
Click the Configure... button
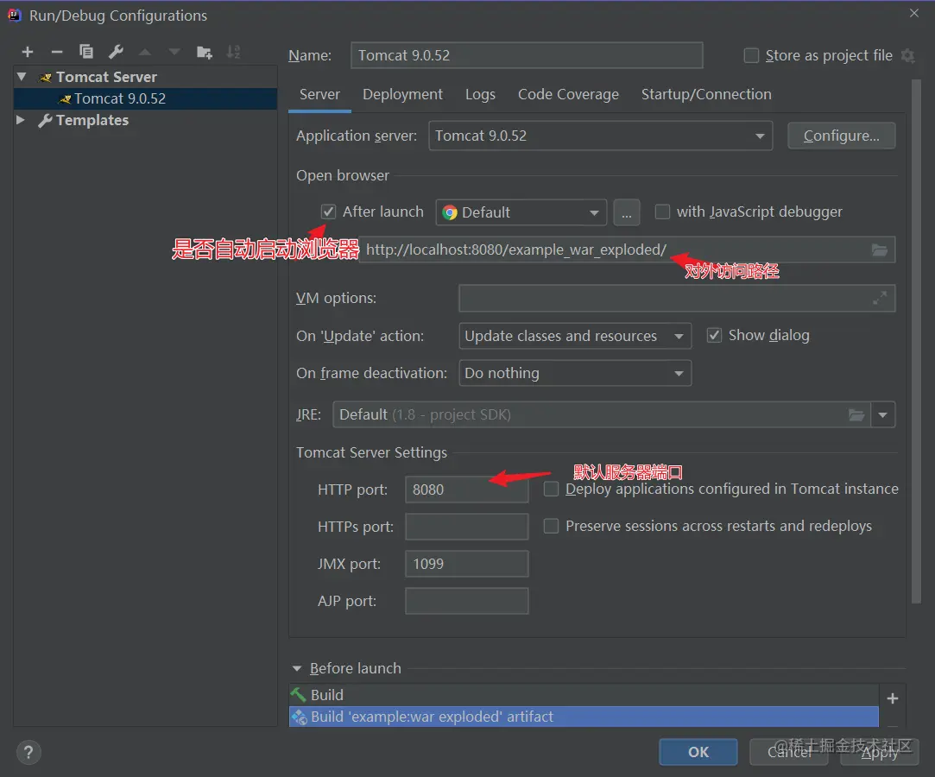click(842, 136)
